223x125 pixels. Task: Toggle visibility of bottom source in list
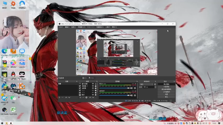click(x=93, y=95)
